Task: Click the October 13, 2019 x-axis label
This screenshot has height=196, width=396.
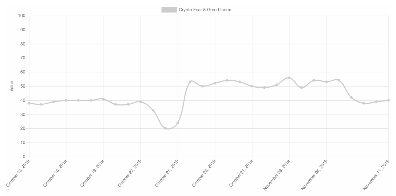Action: pos(18,173)
